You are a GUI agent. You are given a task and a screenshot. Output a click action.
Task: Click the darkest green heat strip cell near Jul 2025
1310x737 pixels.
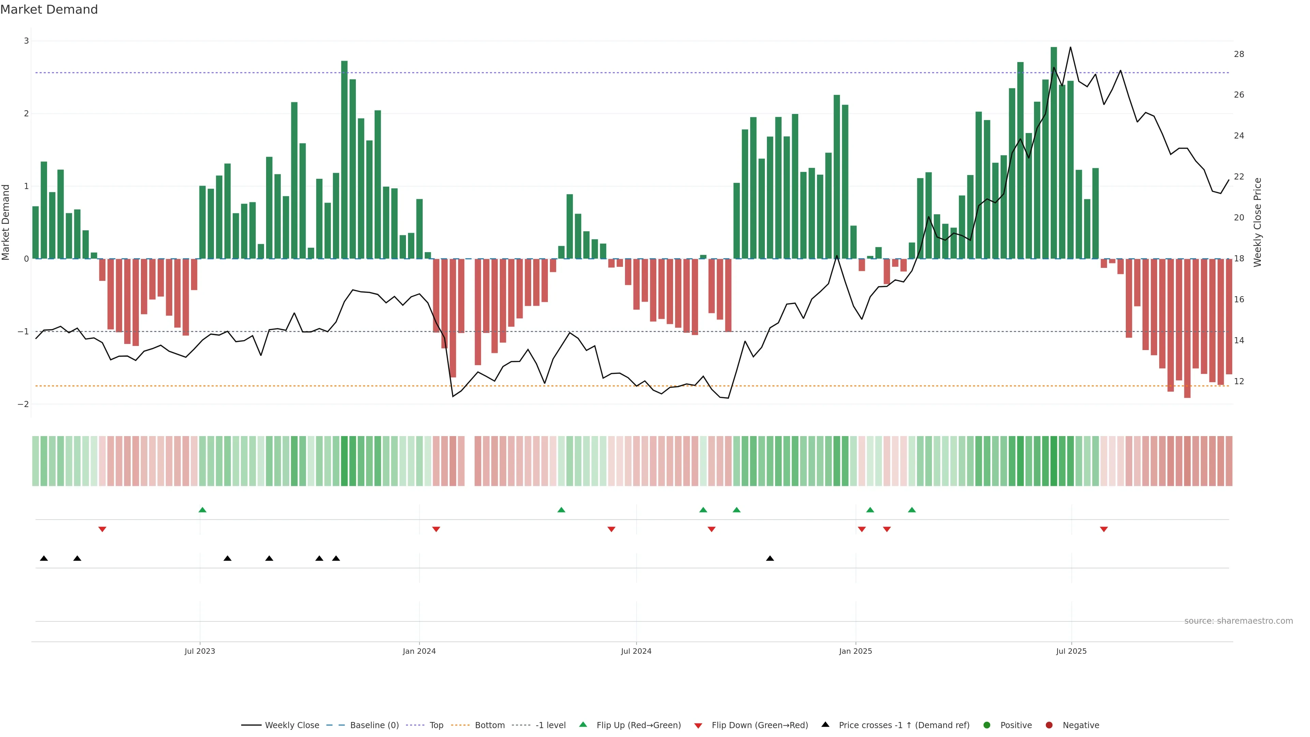1053,461
